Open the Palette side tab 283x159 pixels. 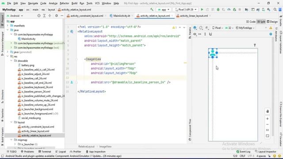pyautogui.click(x=190, y=33)
